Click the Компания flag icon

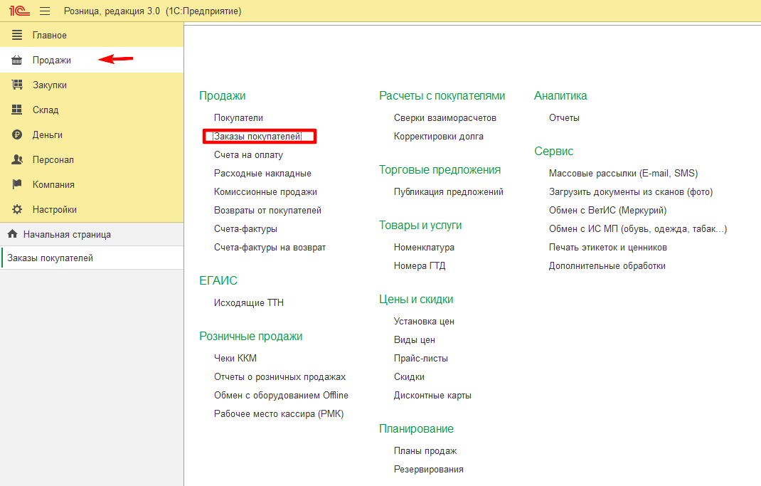(x=17, y=184)
